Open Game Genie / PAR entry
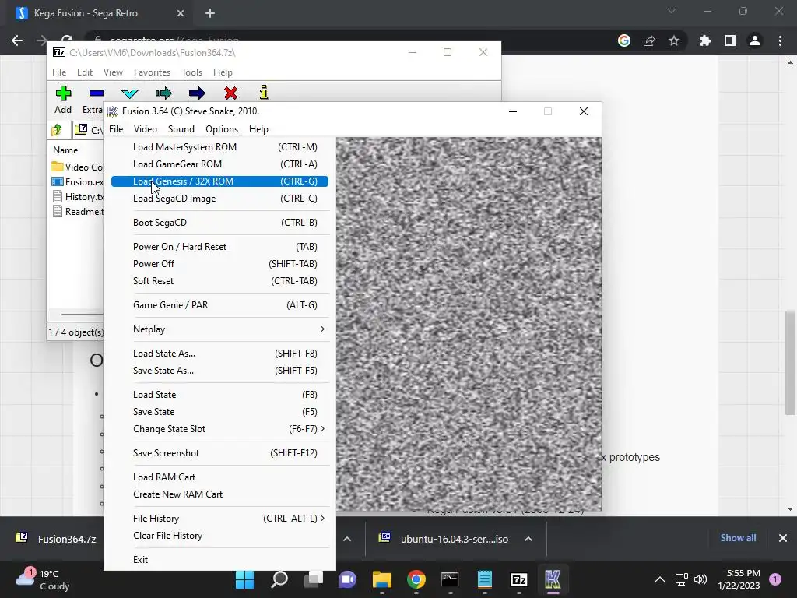The image size is (797, 598). tap(219, 305)
